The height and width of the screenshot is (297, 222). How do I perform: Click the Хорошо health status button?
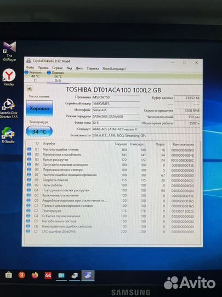[x=39, y=108]
